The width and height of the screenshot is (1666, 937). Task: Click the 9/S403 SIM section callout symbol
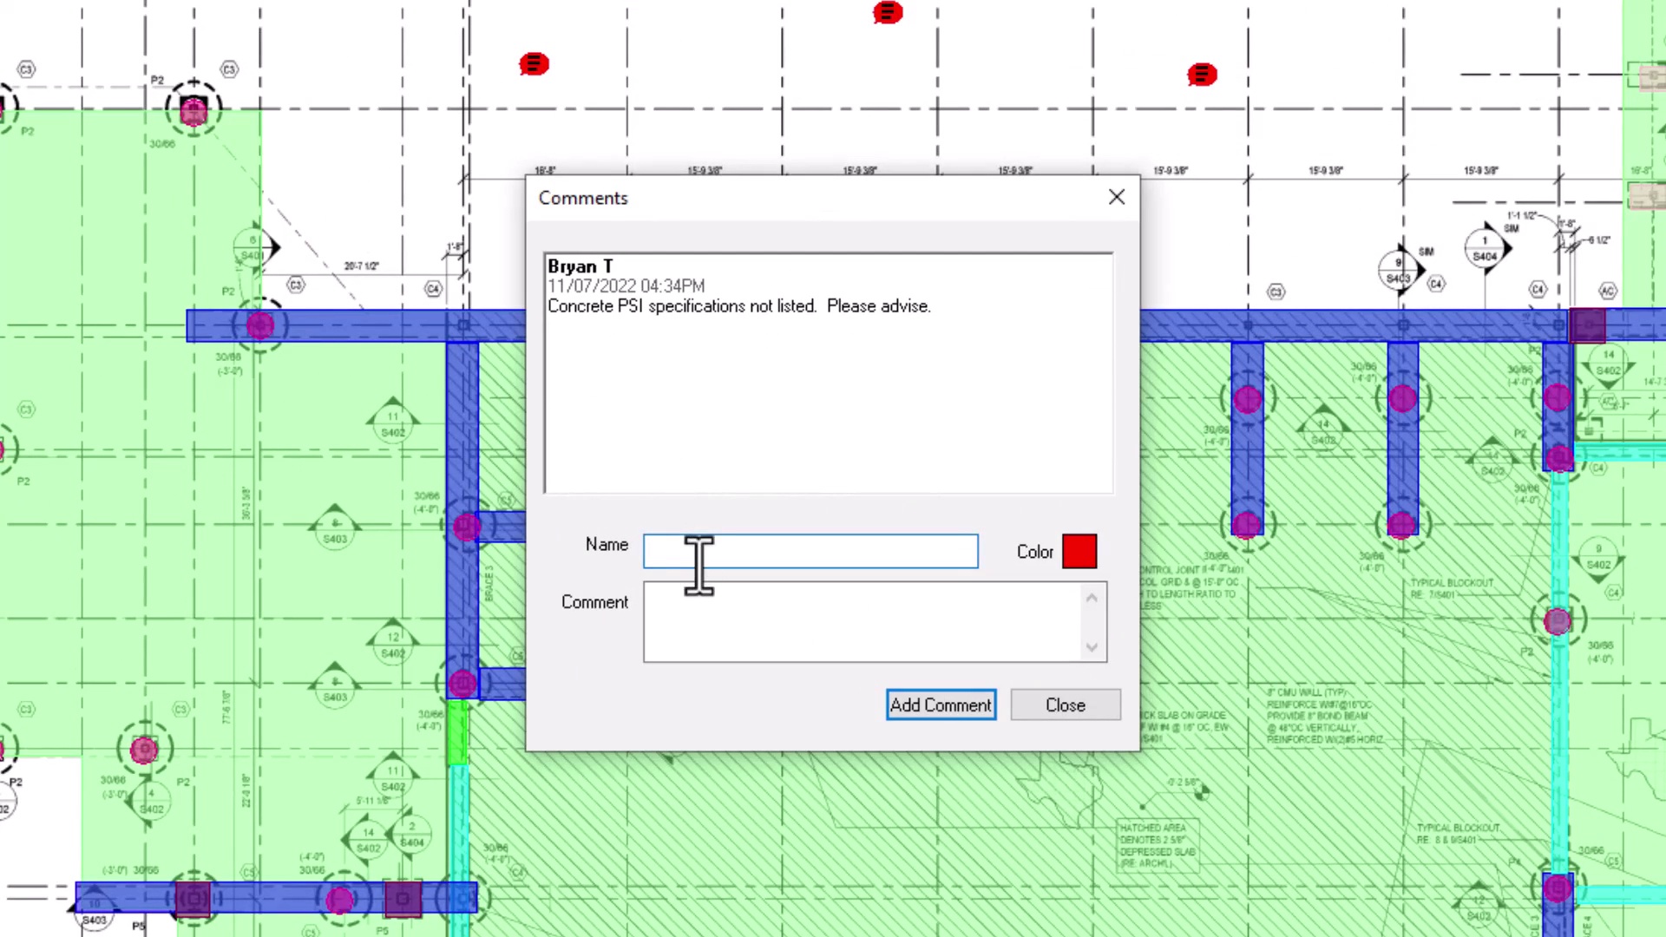(1398, 270)
